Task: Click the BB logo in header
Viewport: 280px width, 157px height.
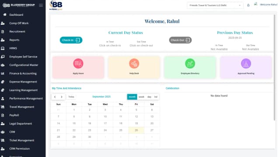Action: pyautogui.click(x=56, y=5)
